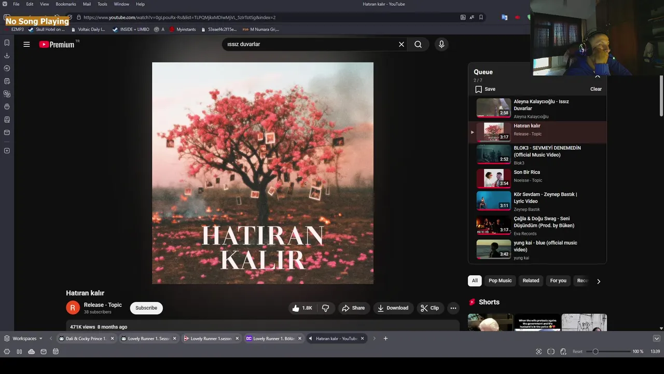This screenshot has height=374, width=664.
Task: Show more filter chips with right arrow
Action: coord(599,281)
